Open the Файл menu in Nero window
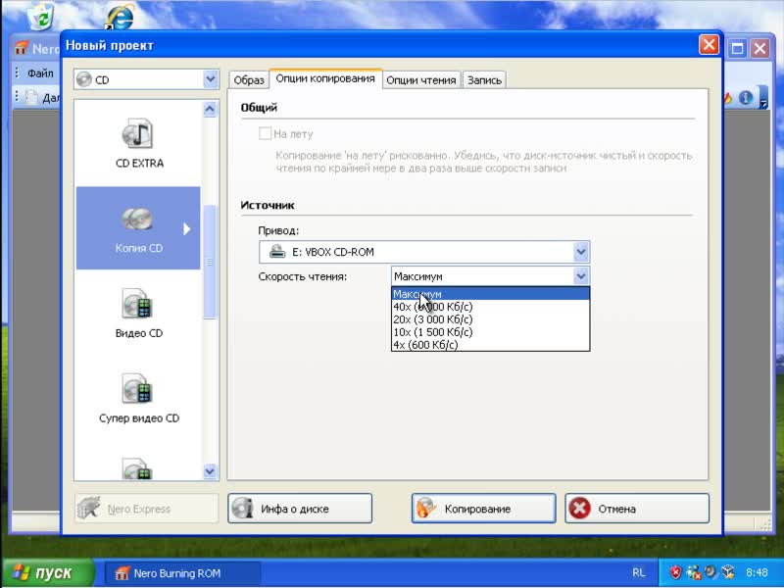This screenshot has width=784, height=588. (x=40, y=73)
